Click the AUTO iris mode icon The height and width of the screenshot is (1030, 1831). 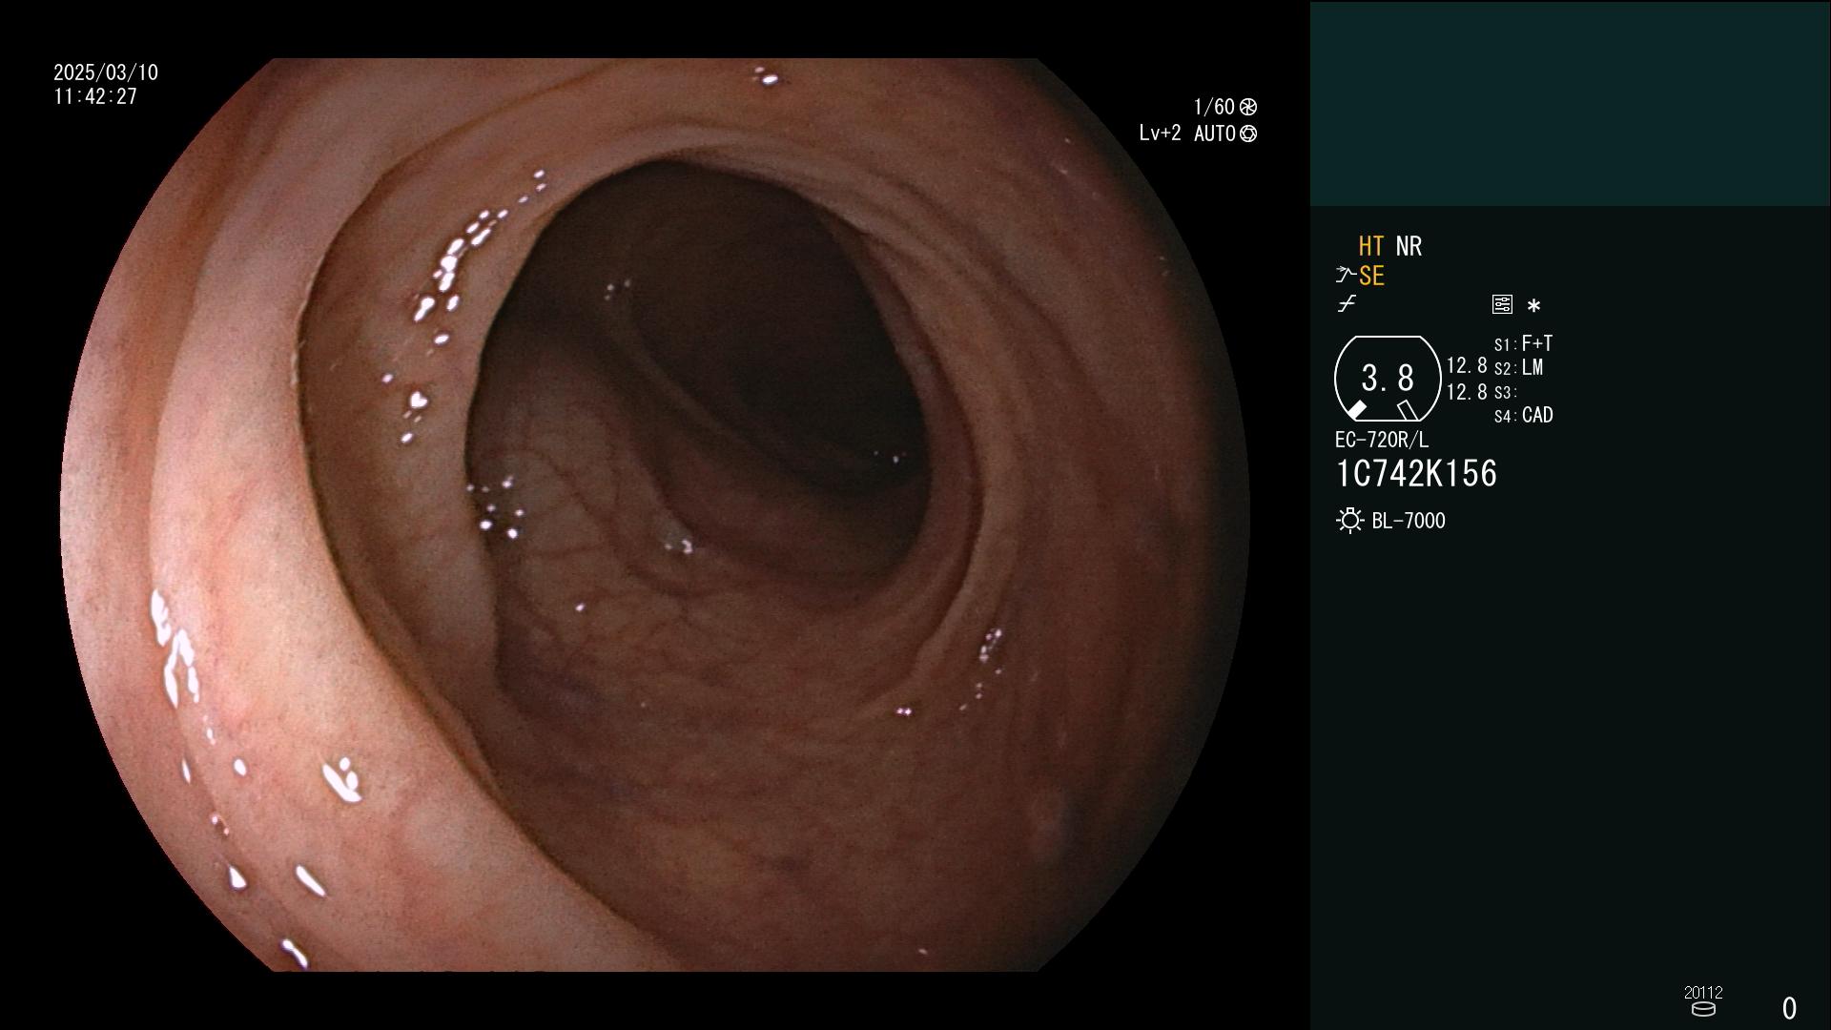[x=1248, y=134]
